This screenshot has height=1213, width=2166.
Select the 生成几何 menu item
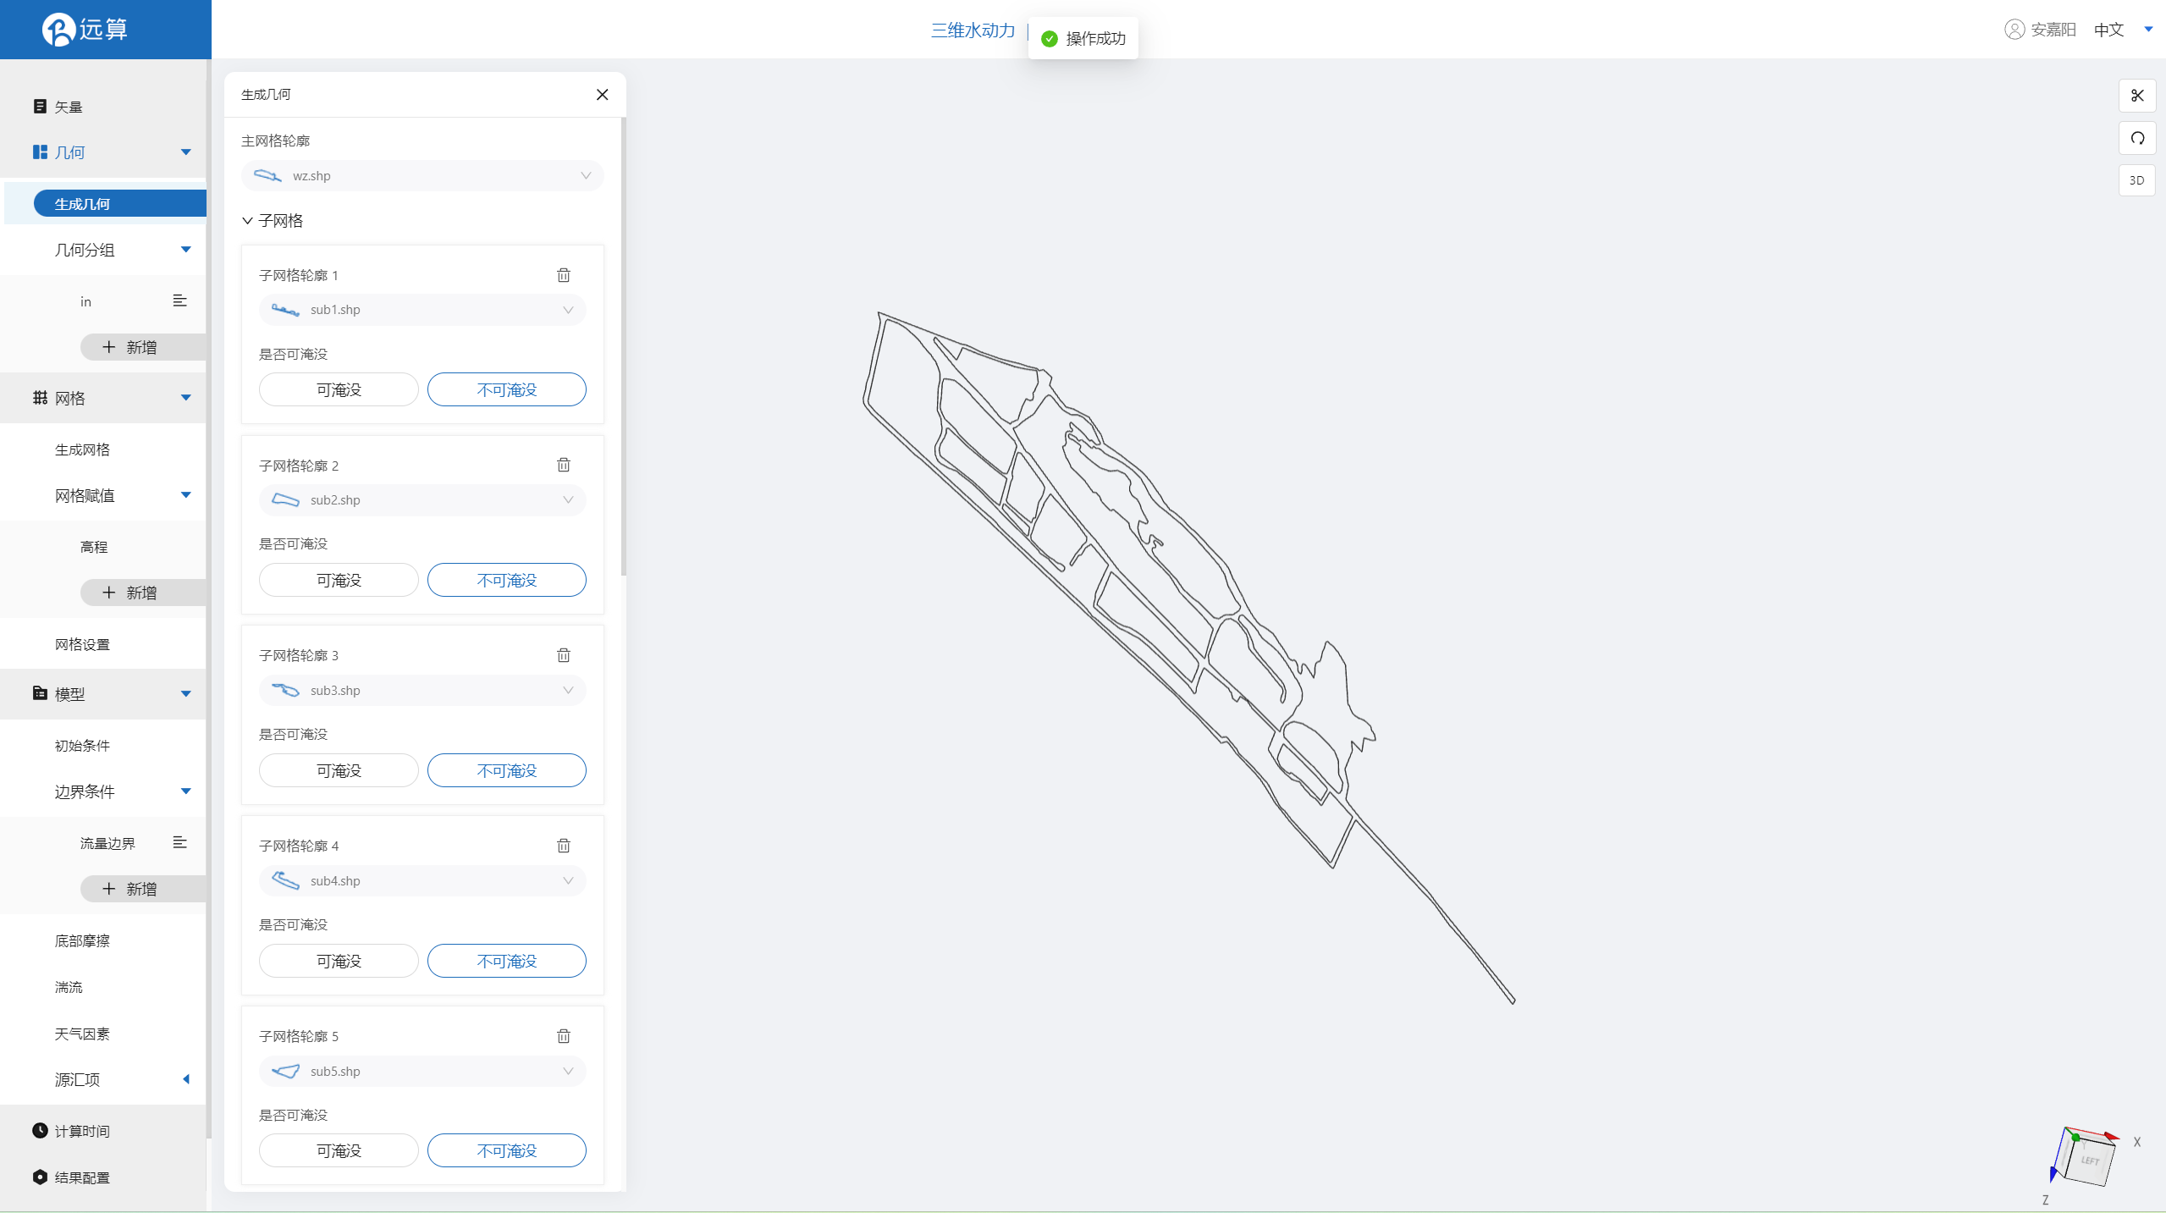119,204
